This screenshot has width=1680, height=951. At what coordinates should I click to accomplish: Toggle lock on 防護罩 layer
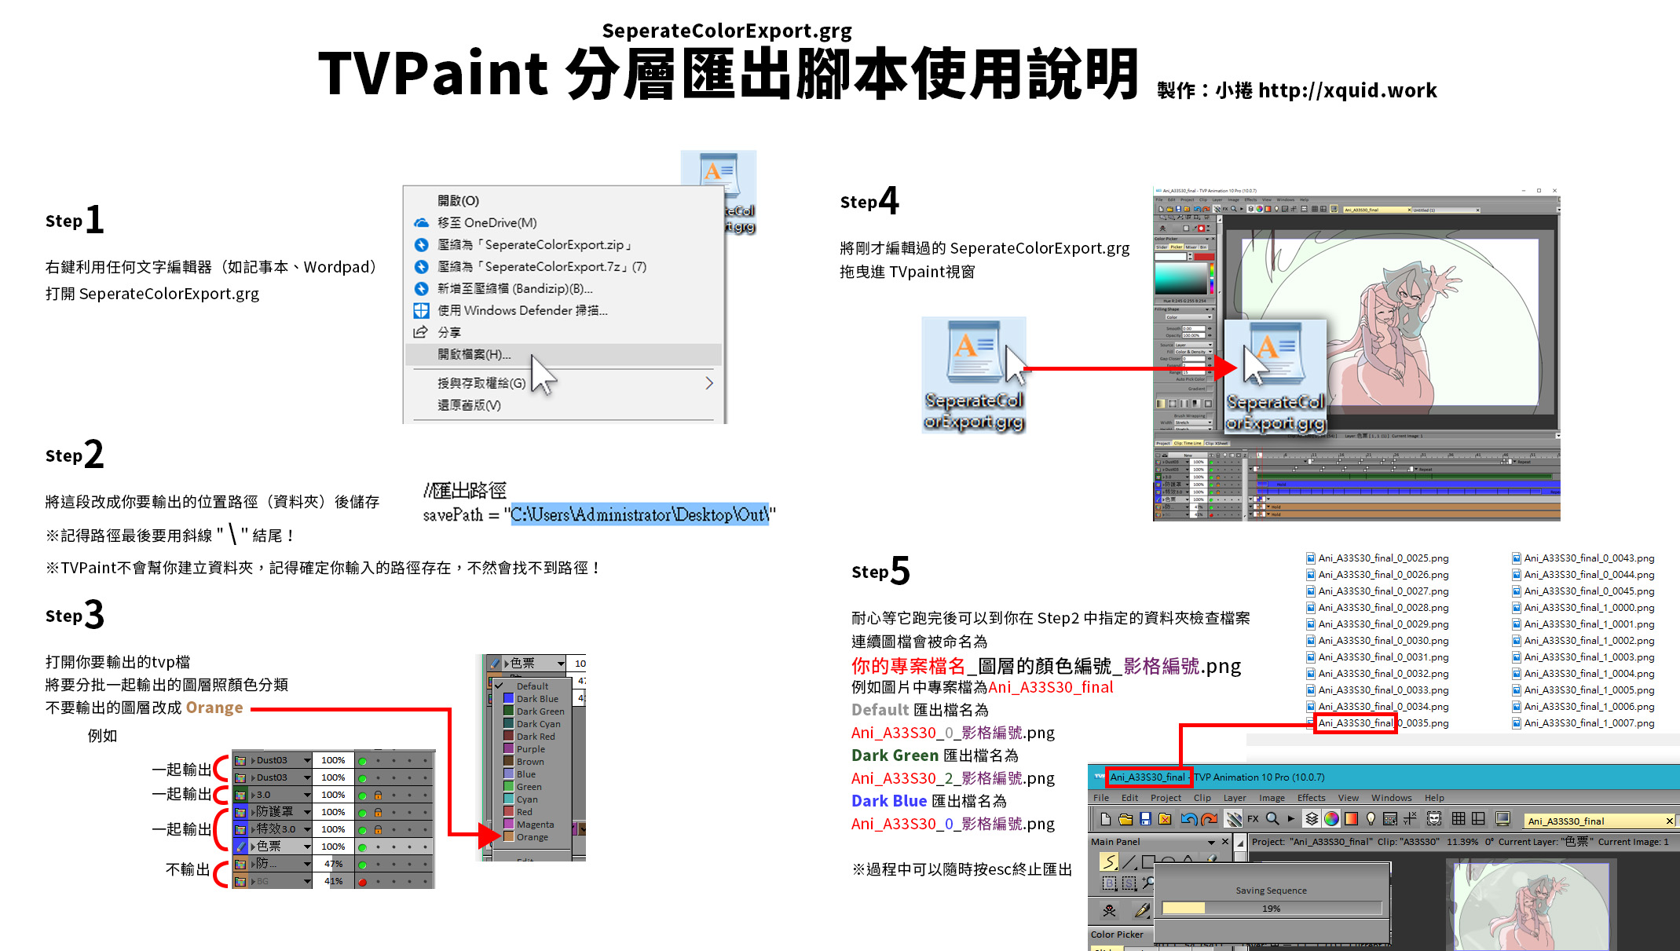pos(379,812)
